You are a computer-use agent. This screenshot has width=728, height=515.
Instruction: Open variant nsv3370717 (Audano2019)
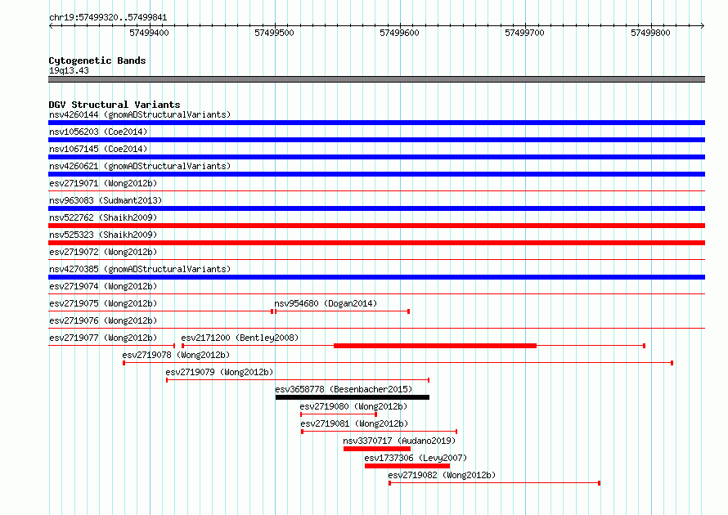[399, 441]
